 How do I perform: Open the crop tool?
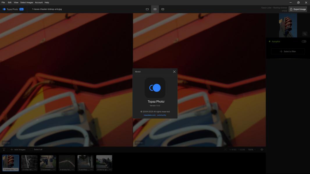pyautogui.click(x=304, y=34)
